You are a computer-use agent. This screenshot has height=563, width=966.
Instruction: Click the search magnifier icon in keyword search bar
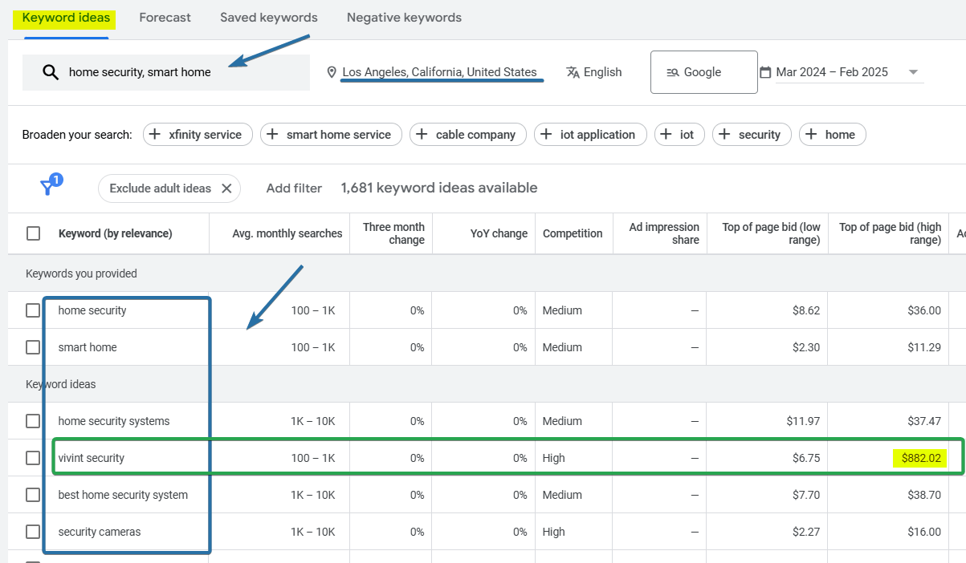pos(51,71)
